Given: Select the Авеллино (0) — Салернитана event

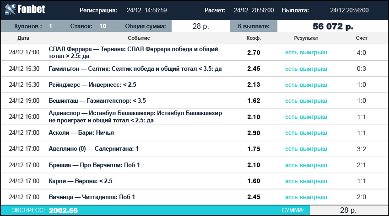Looking at the screenshot, I should [93, 149].
